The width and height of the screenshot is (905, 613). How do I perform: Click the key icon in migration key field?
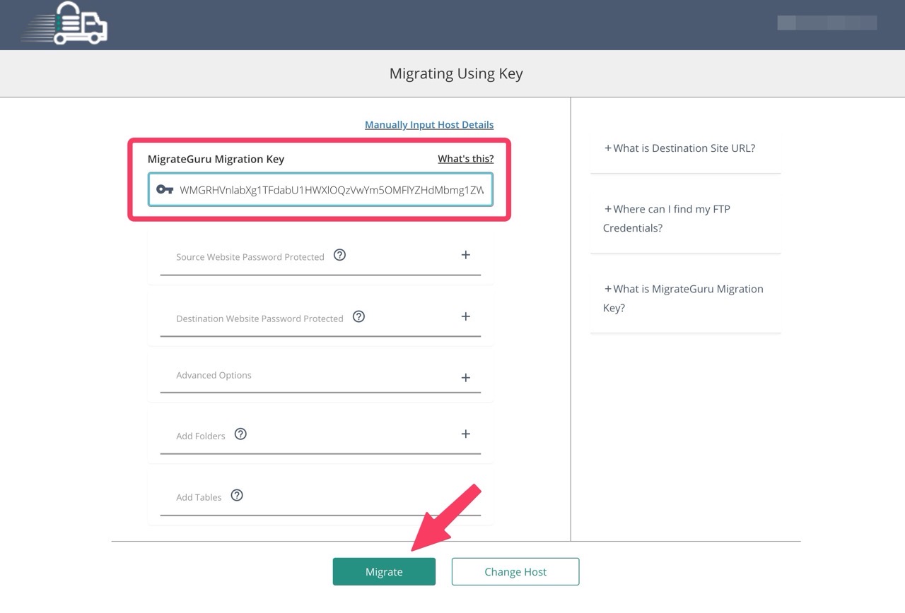tap(165, 189)
